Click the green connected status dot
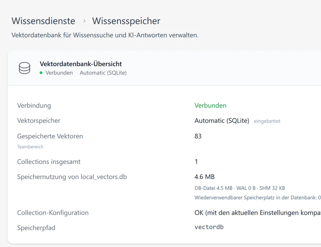 click(41, 73)
